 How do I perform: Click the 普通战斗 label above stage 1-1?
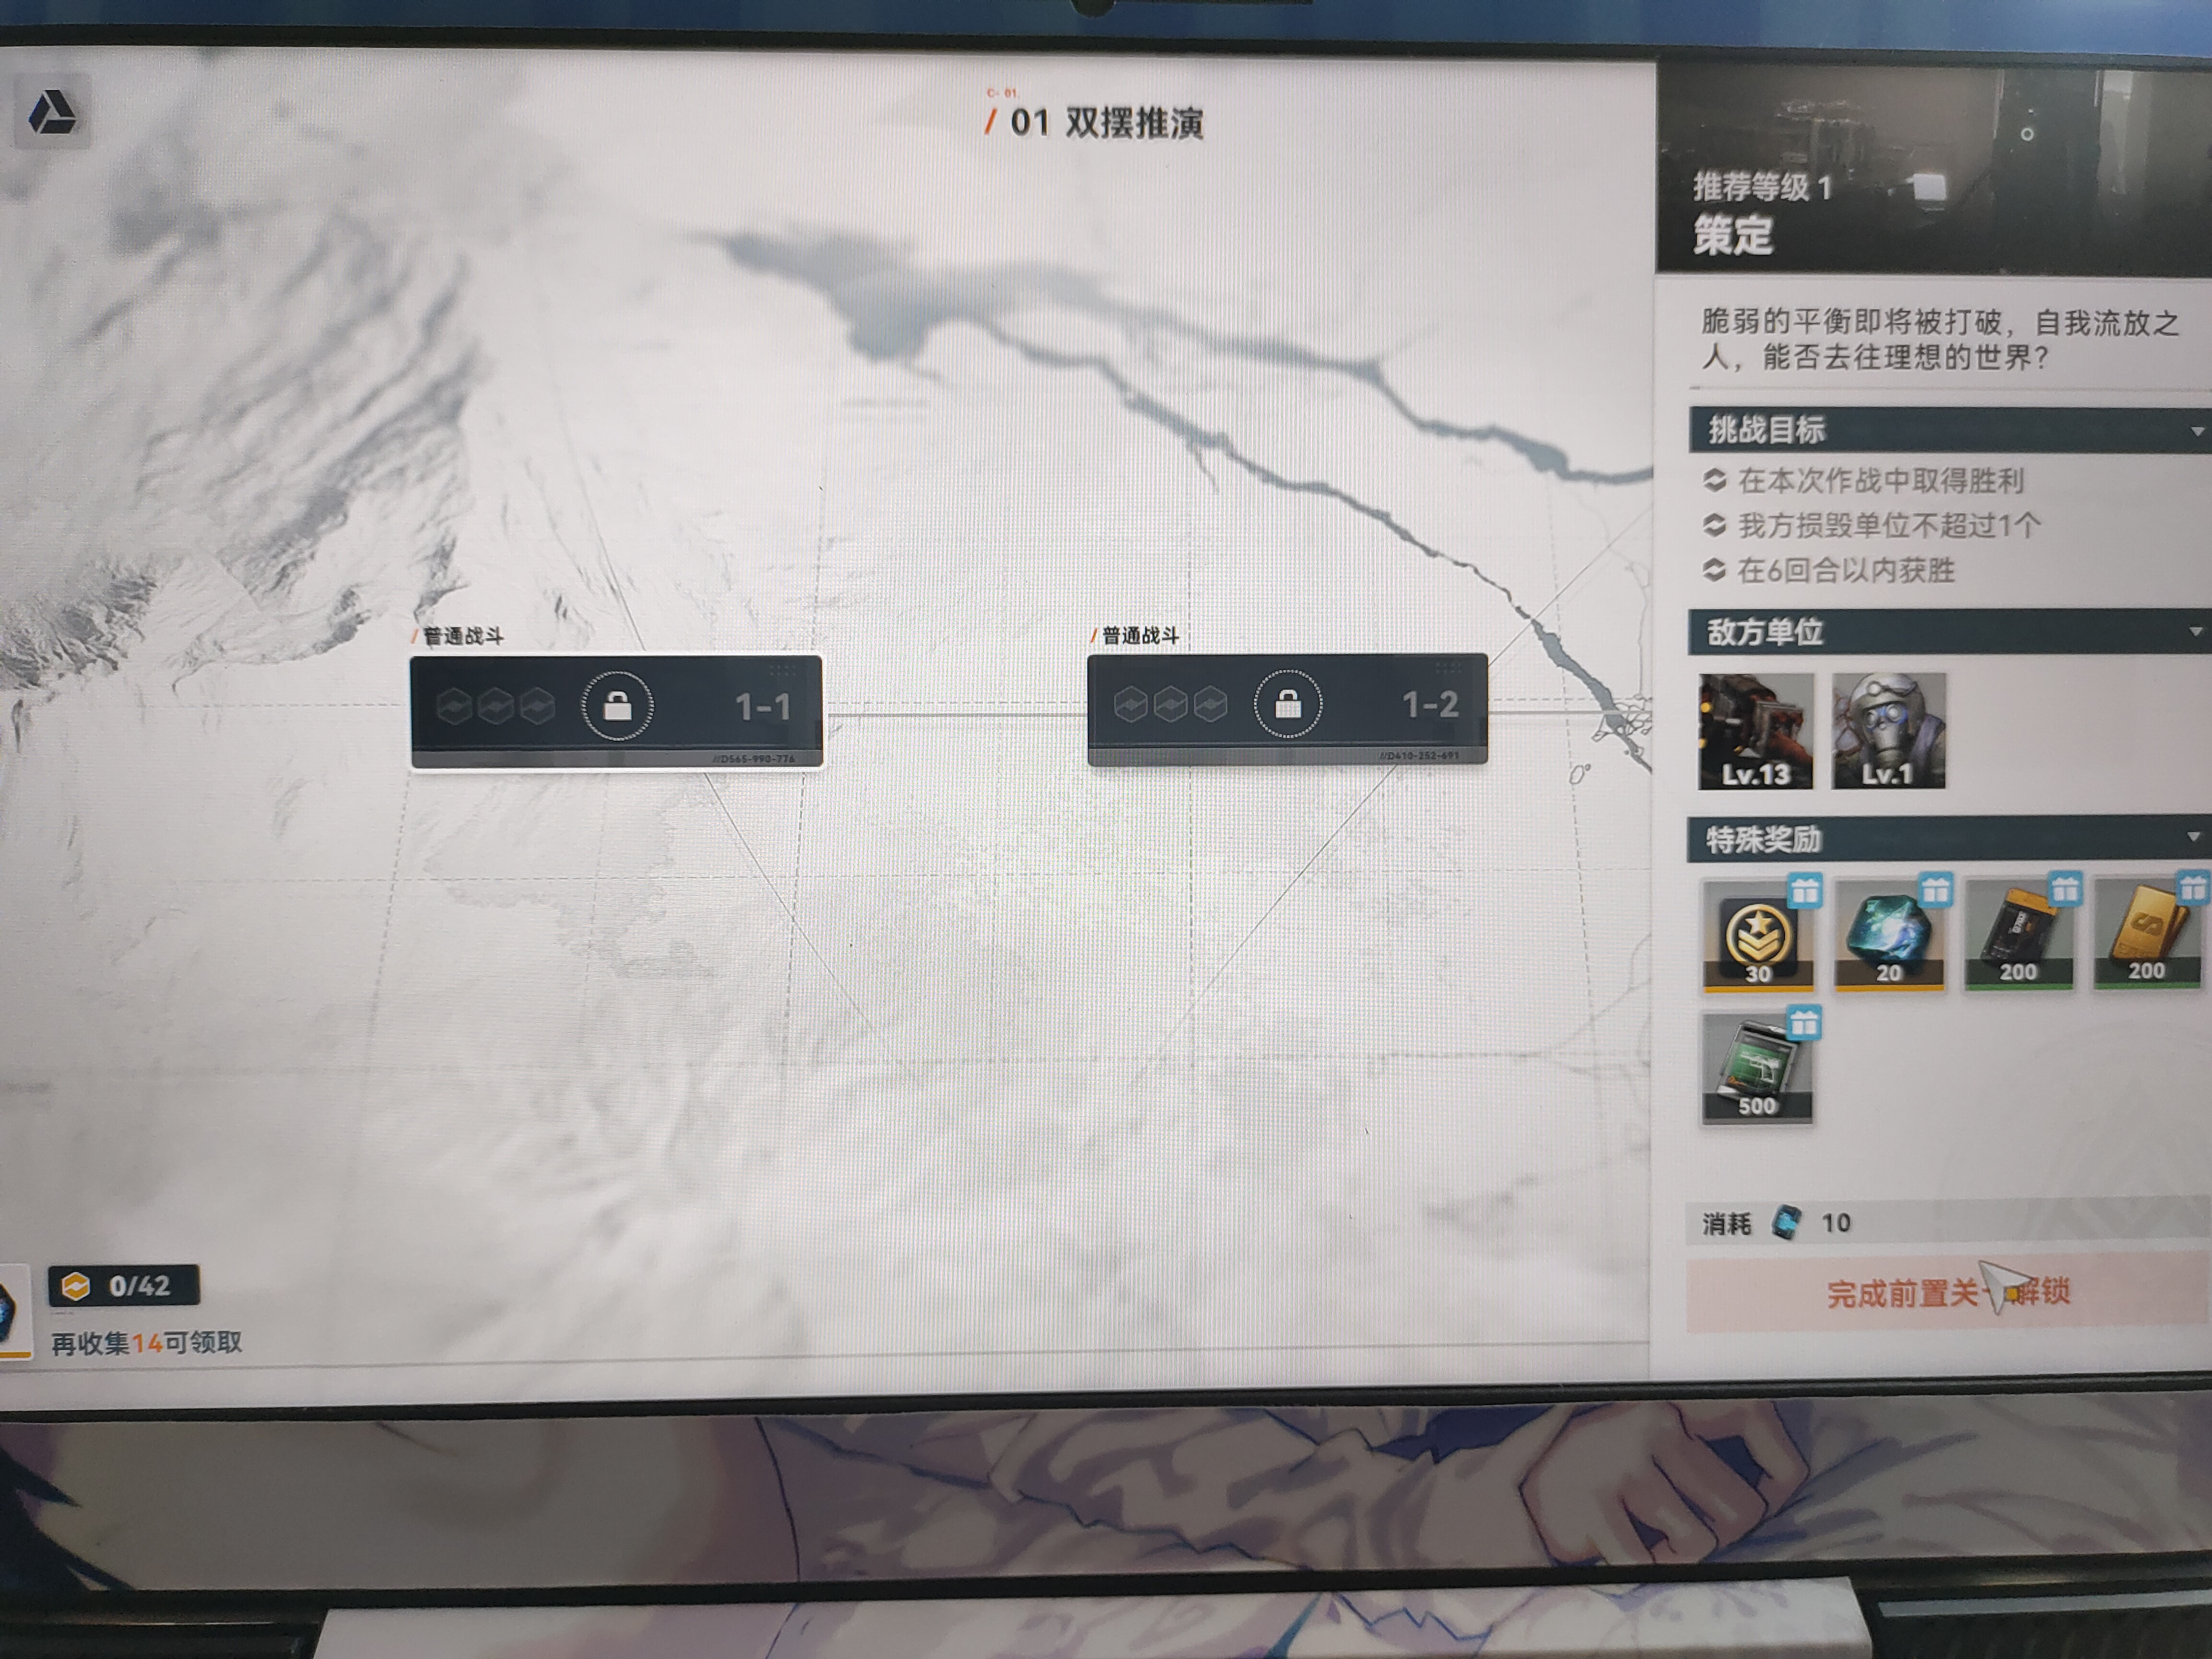(463, 636)
